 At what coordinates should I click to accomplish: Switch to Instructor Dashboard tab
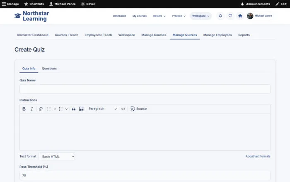coord(33,35)
